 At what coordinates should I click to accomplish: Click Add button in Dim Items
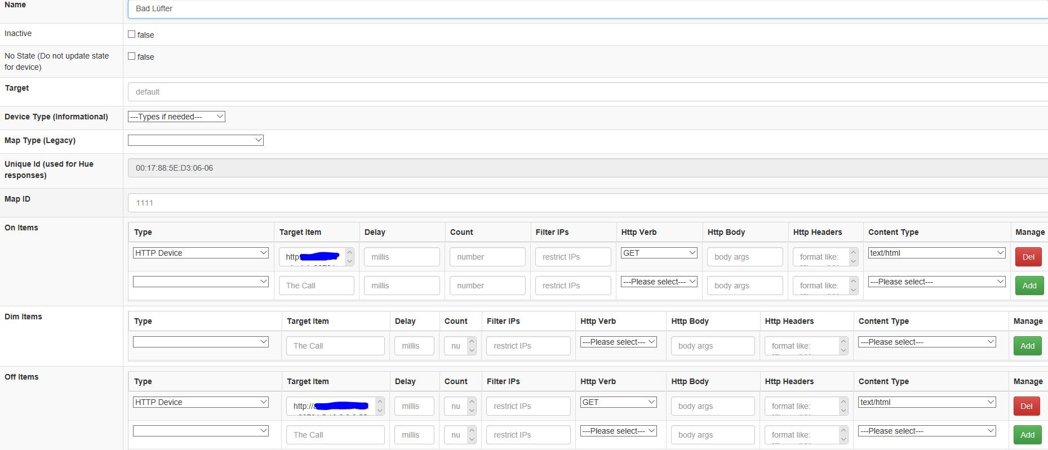1027,346
